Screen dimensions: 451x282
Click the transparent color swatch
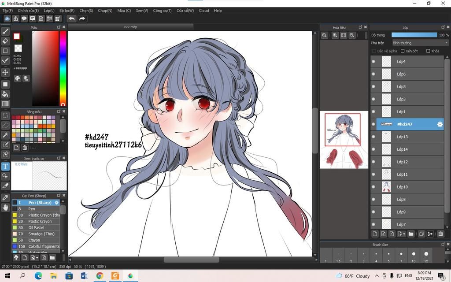[x=18, y=48]
